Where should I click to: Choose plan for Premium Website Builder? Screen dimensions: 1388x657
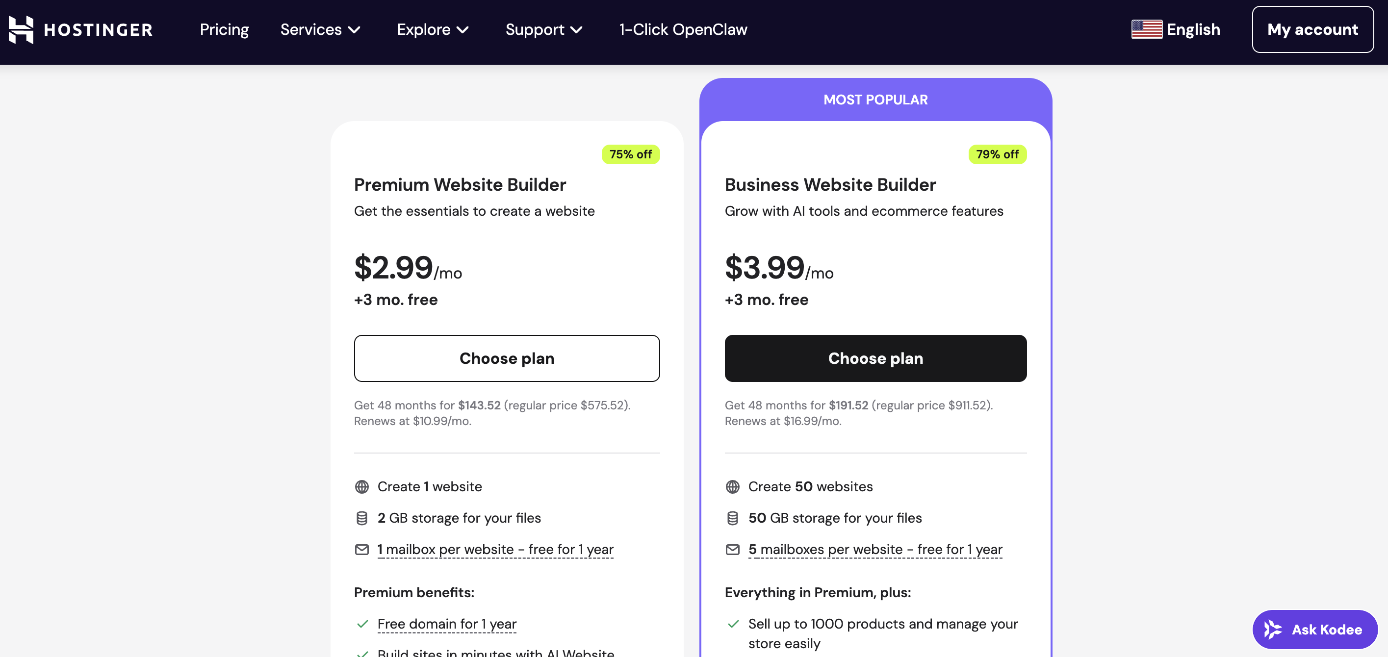pyautogui.click(x=507, y=358)
